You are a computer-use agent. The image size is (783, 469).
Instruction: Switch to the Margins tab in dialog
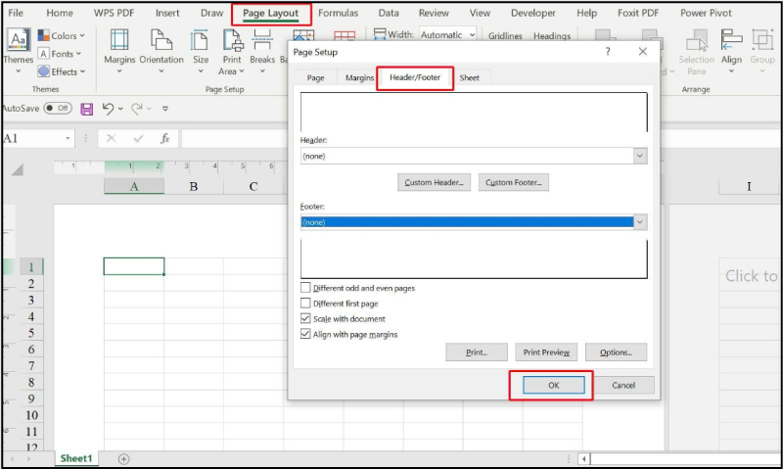(359, 78)
